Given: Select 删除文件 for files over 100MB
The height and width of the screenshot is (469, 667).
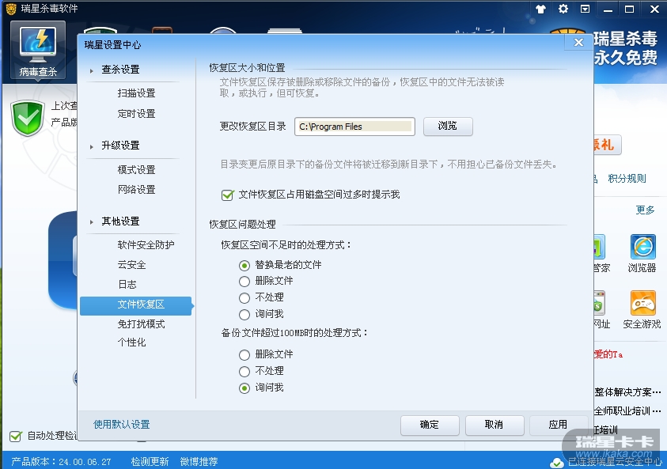Looking at the screenshot, I should pos(244,354).
